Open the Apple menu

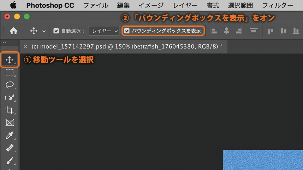click(13, 5)
